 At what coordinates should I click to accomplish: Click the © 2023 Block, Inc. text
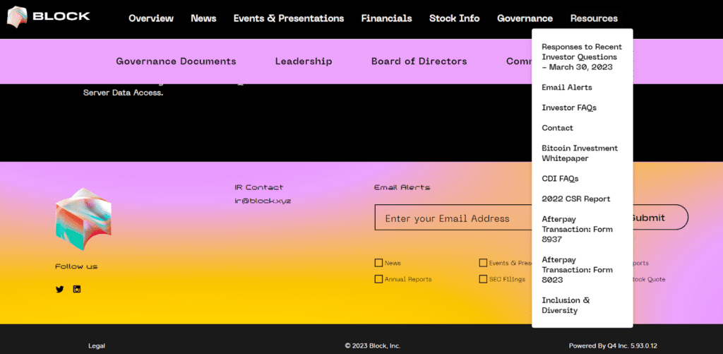(373, 346)
